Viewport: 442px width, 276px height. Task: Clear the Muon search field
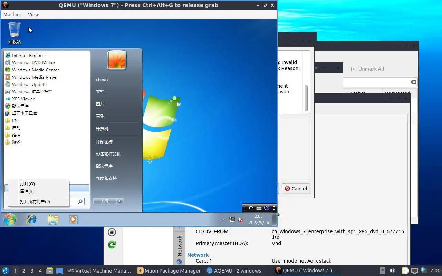pyautogui.click(x=413, y=82)
